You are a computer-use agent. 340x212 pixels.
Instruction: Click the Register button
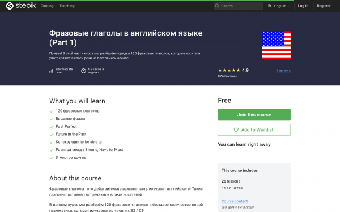click(x=324, y=6)
